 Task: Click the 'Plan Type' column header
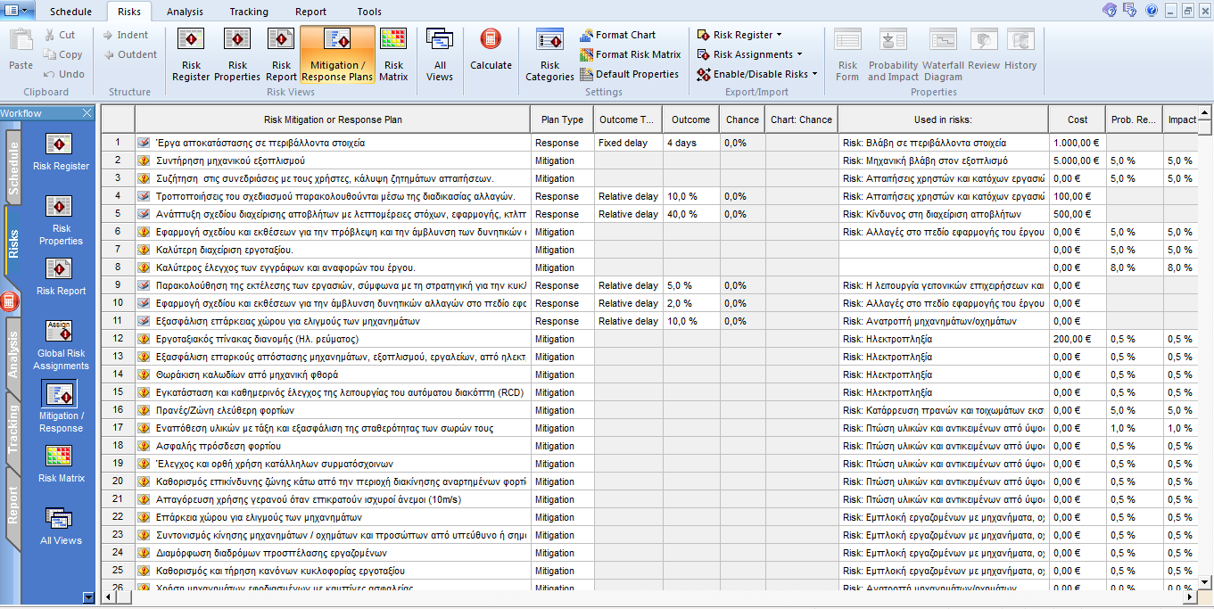tap(562, 119)
